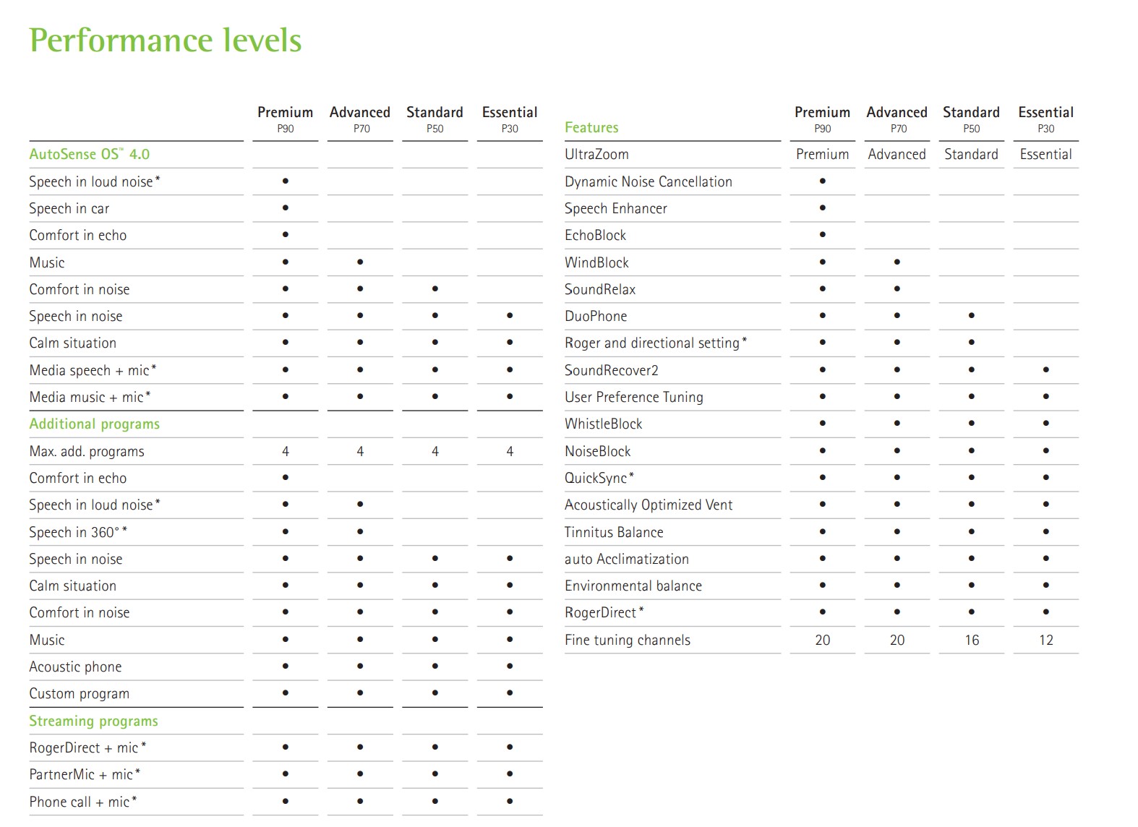1138x827 pixels.
Task: Select the Essential "4" in Max. add. programs
Action: pos(510,451)
